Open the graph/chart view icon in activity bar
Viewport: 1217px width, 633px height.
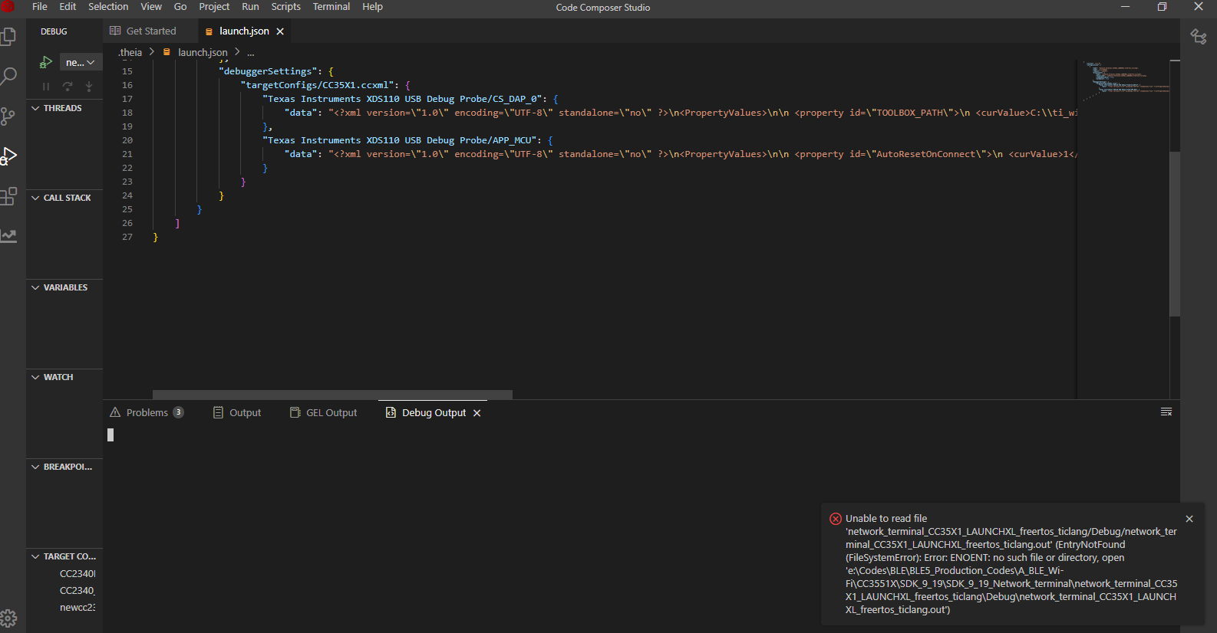pos(8,236)
